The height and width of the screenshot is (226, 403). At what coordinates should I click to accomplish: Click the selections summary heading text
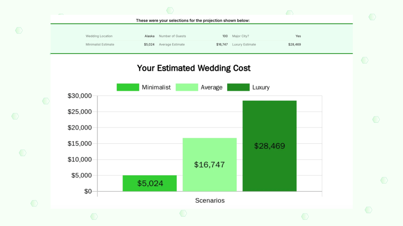coord(193,20)
